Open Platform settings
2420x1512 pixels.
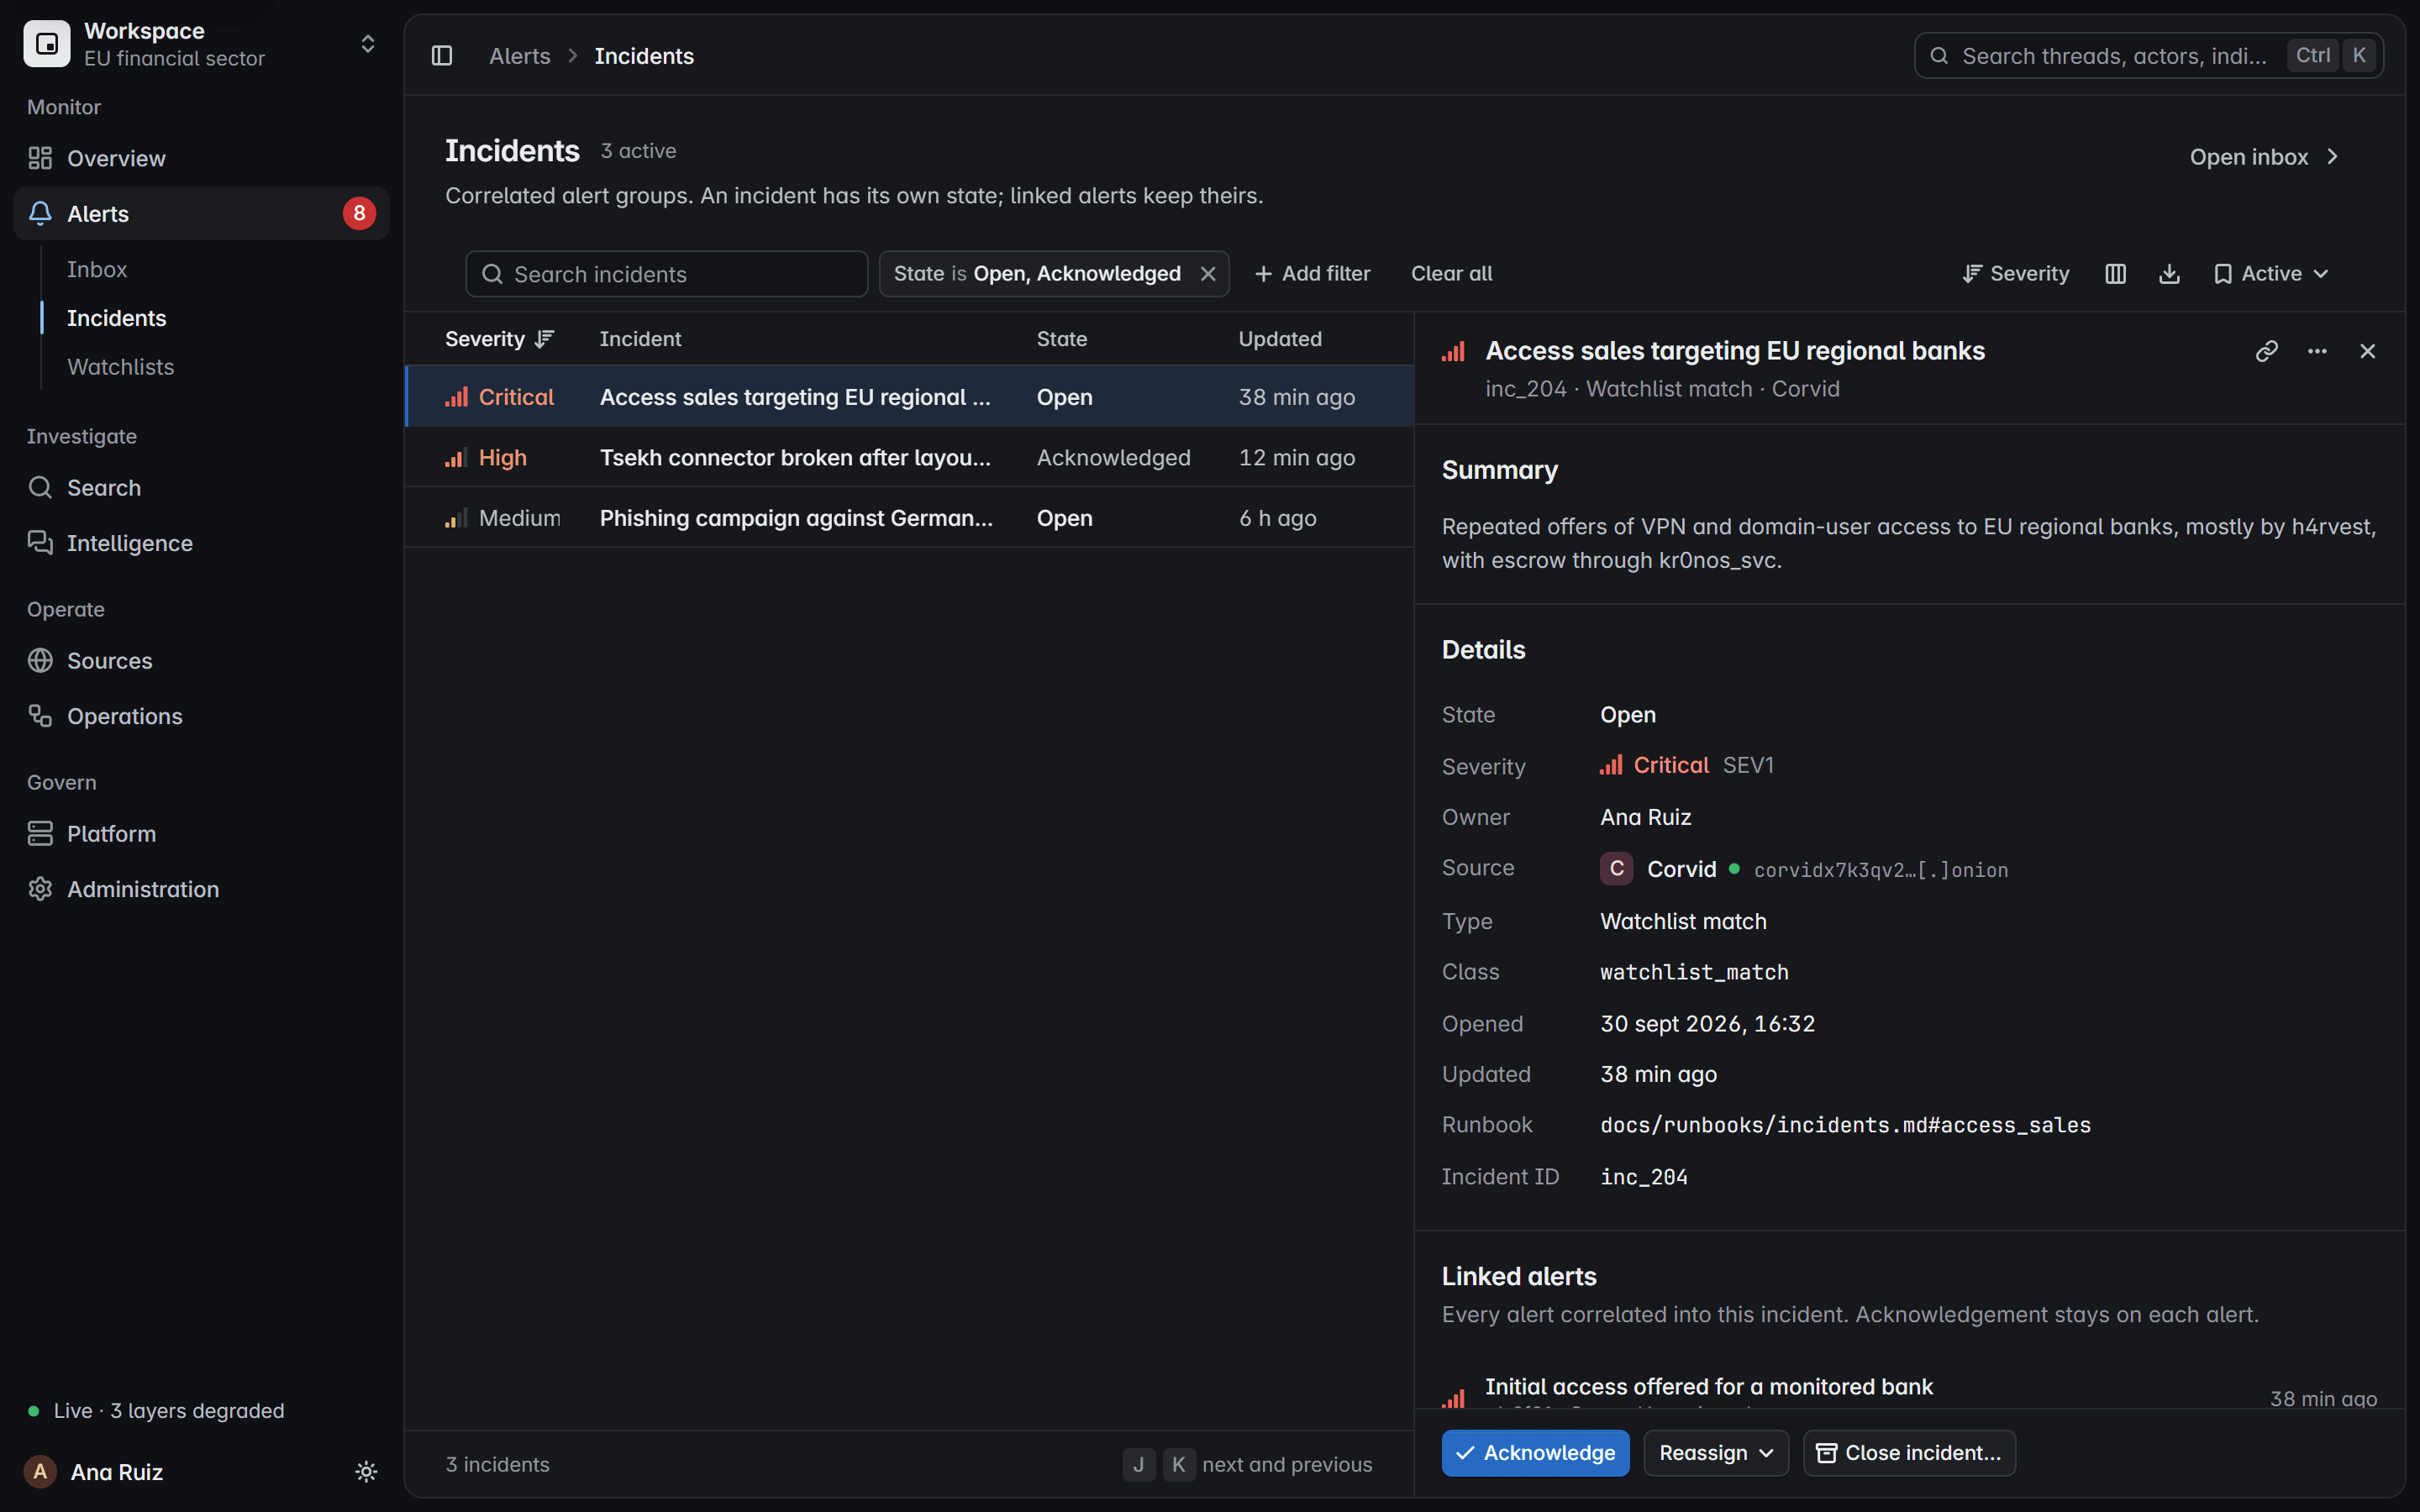(201, 833)
